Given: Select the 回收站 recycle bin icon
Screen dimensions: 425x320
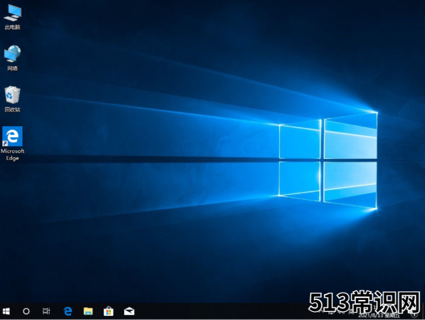Looking at the screenshot, I should point(13,99).
